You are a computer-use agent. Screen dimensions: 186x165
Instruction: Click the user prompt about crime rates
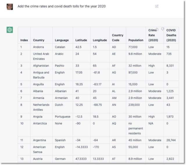pyautogui.click(x=62, y=6)
